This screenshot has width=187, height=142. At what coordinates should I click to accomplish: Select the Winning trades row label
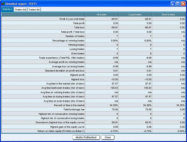click(76, 45)
